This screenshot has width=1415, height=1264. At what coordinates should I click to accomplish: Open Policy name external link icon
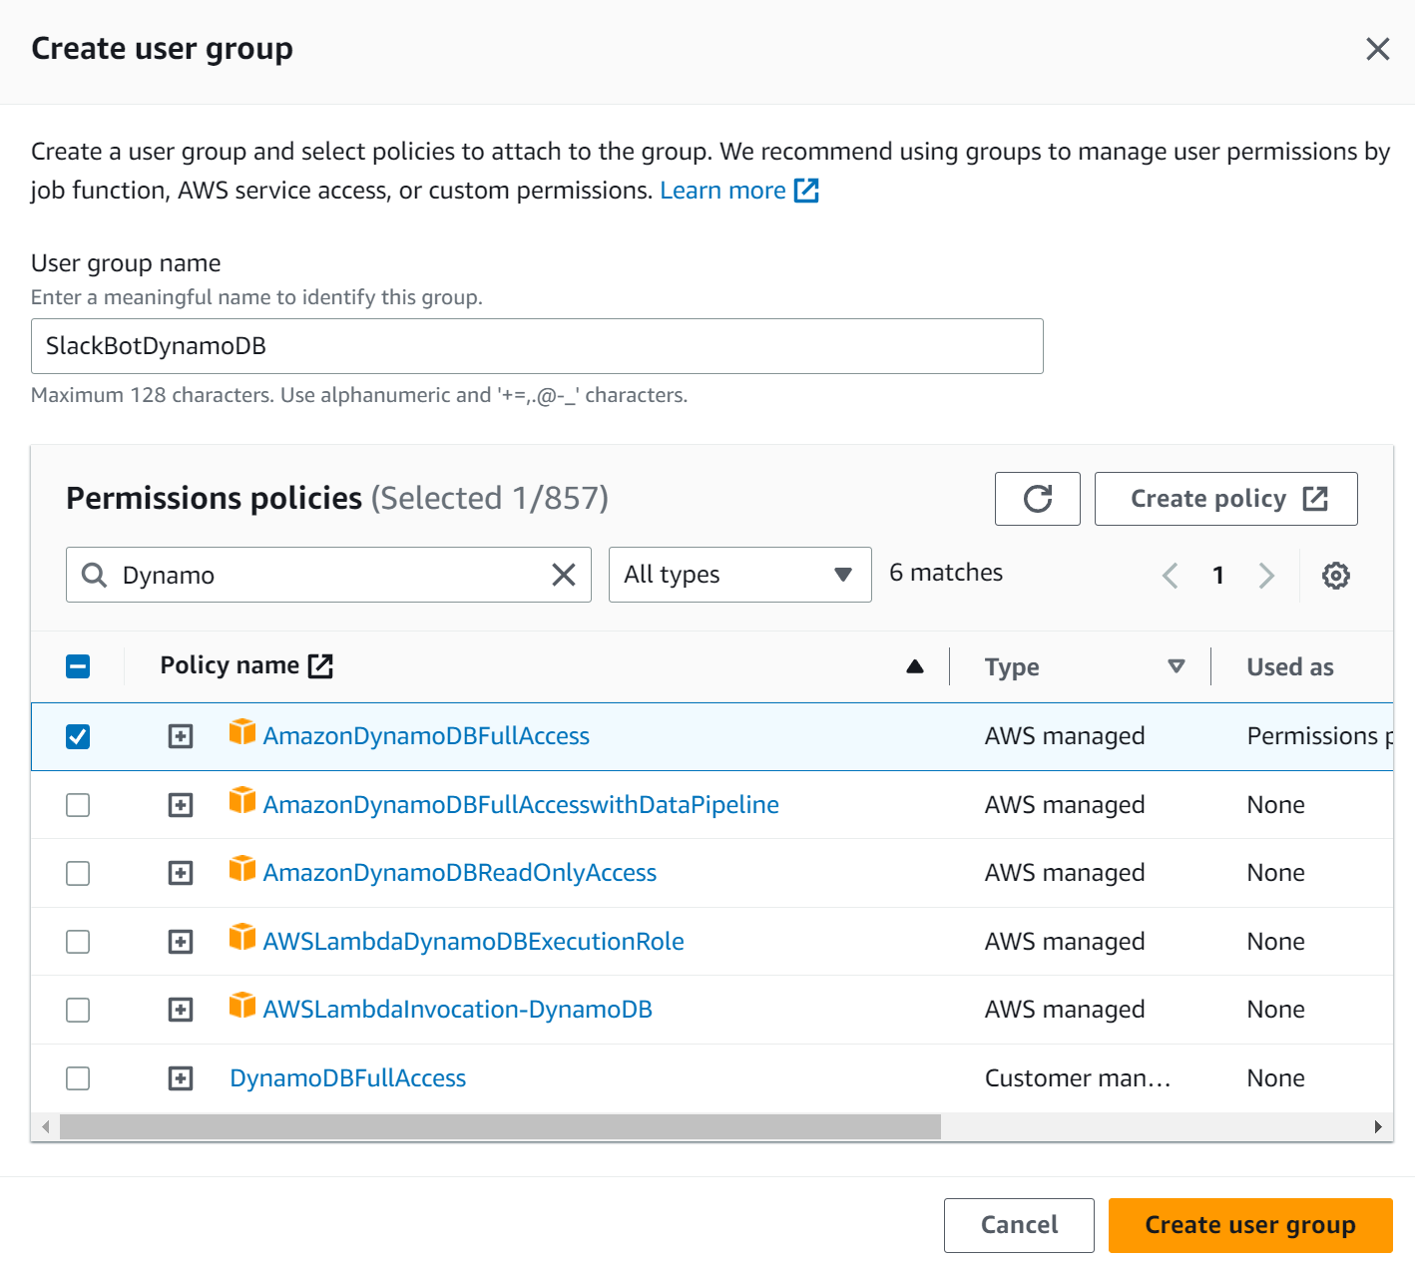pyautogui.click(x=319, y=664)
